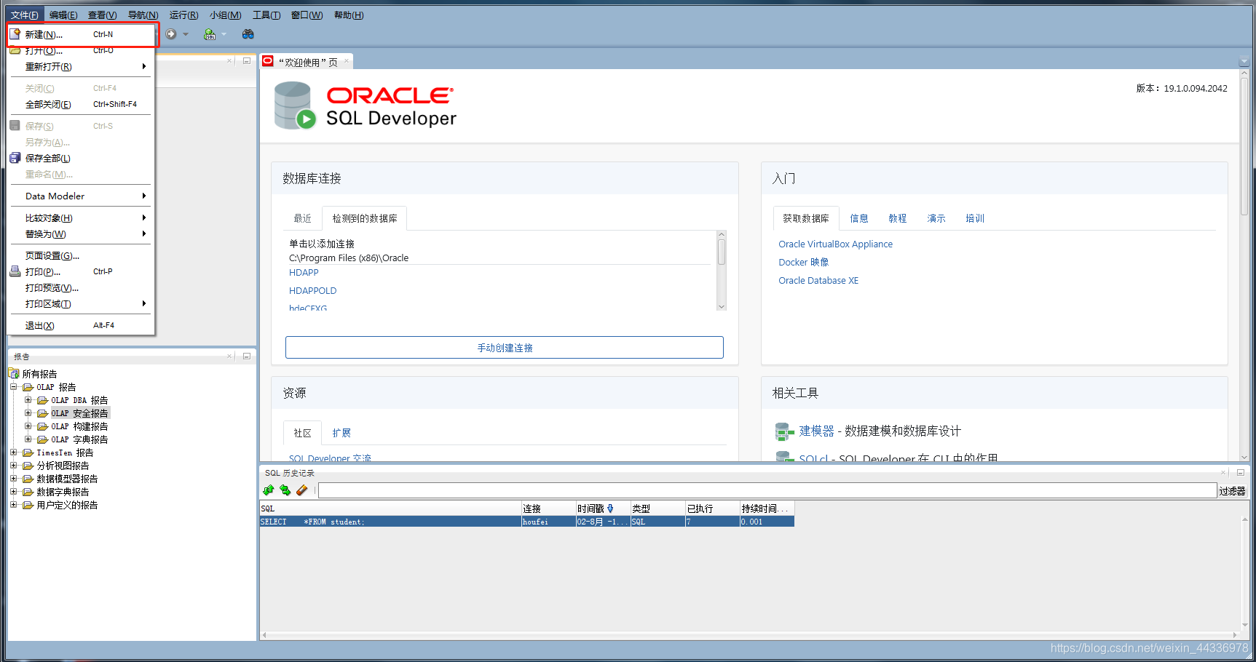Click the sort arrow in 时间戳 column header

coord(610,509)
